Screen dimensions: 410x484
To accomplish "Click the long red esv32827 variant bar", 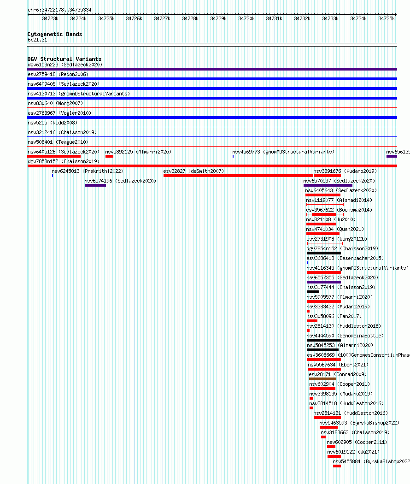I will click(x=238, y=176).
